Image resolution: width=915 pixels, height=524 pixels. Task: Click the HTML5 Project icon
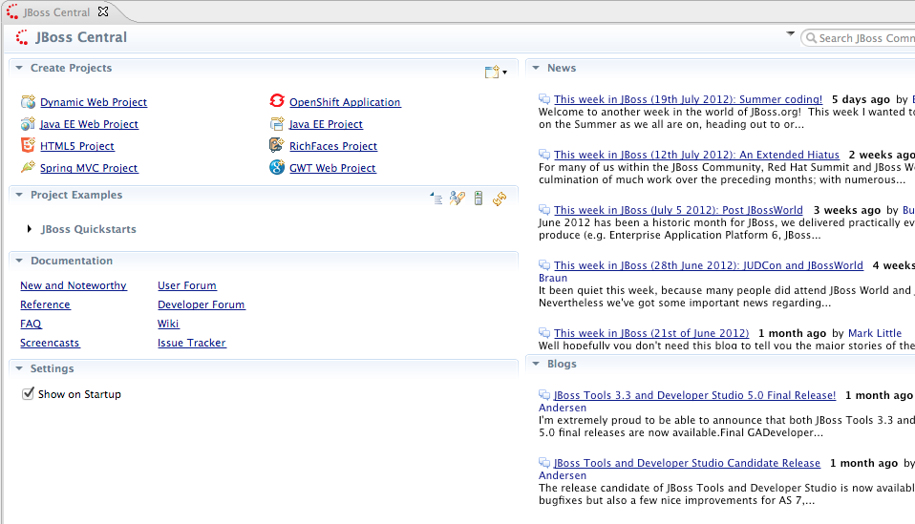[x=28, y=145]
